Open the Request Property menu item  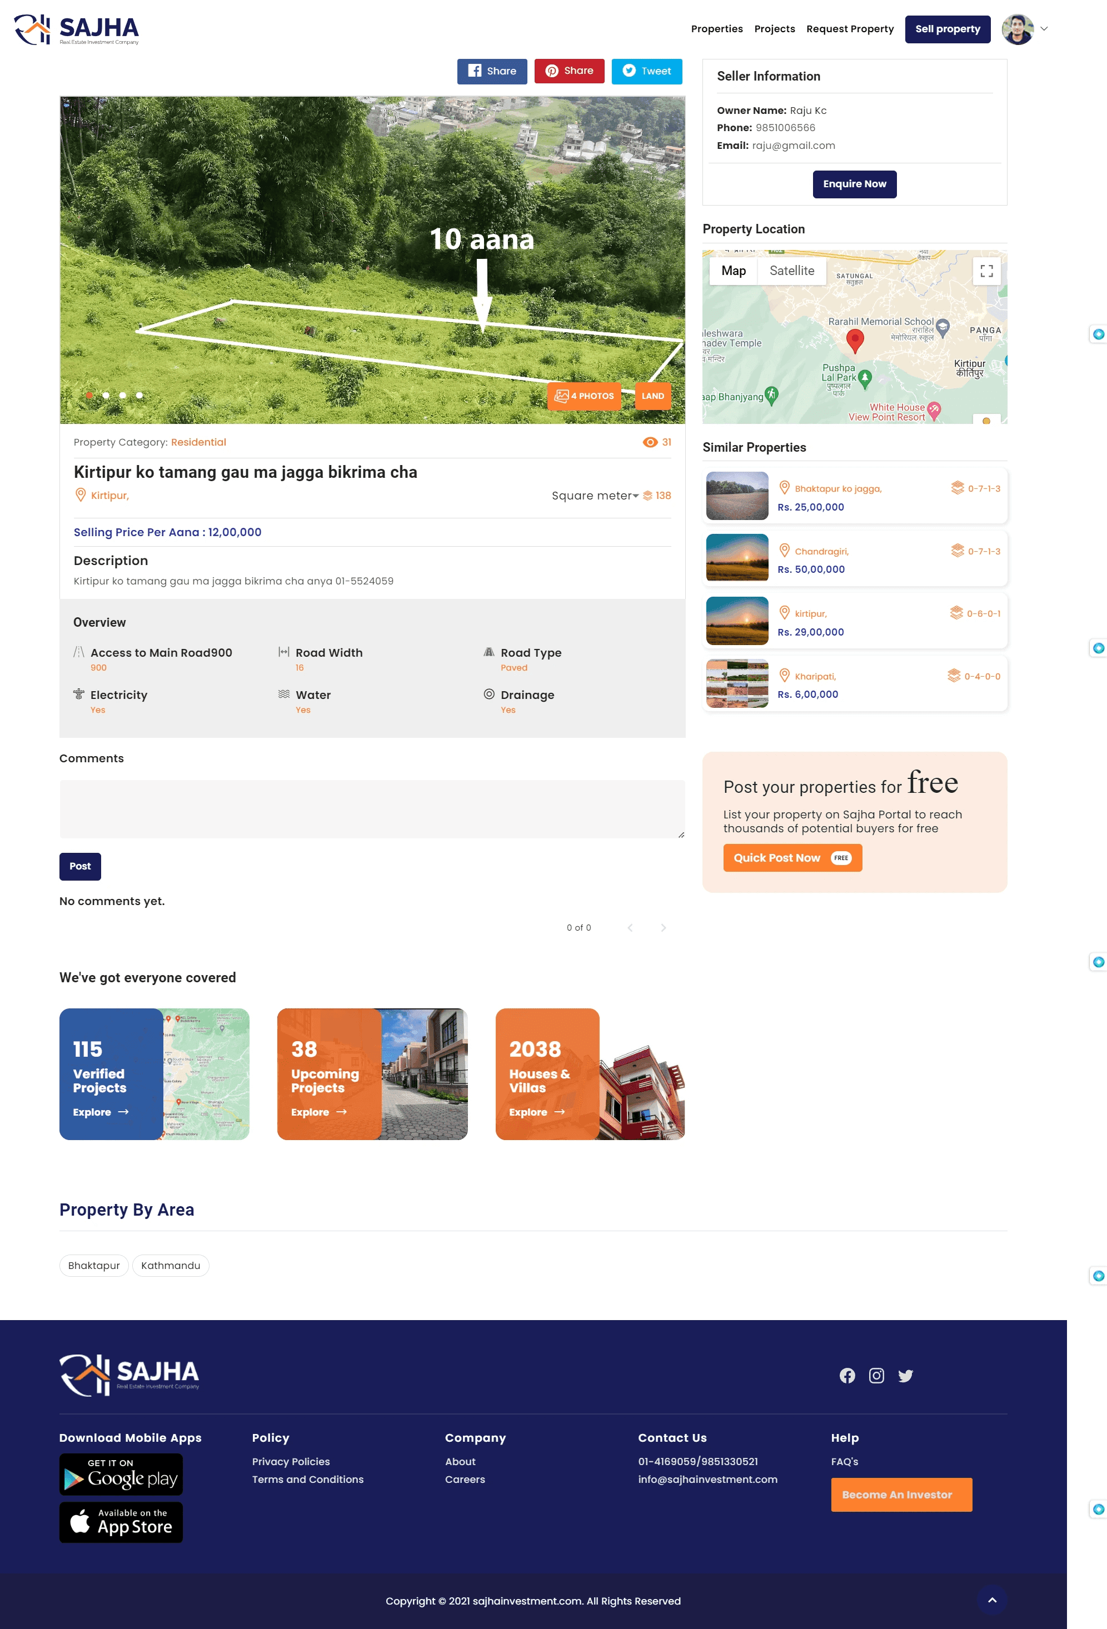[x=850, y=29]
